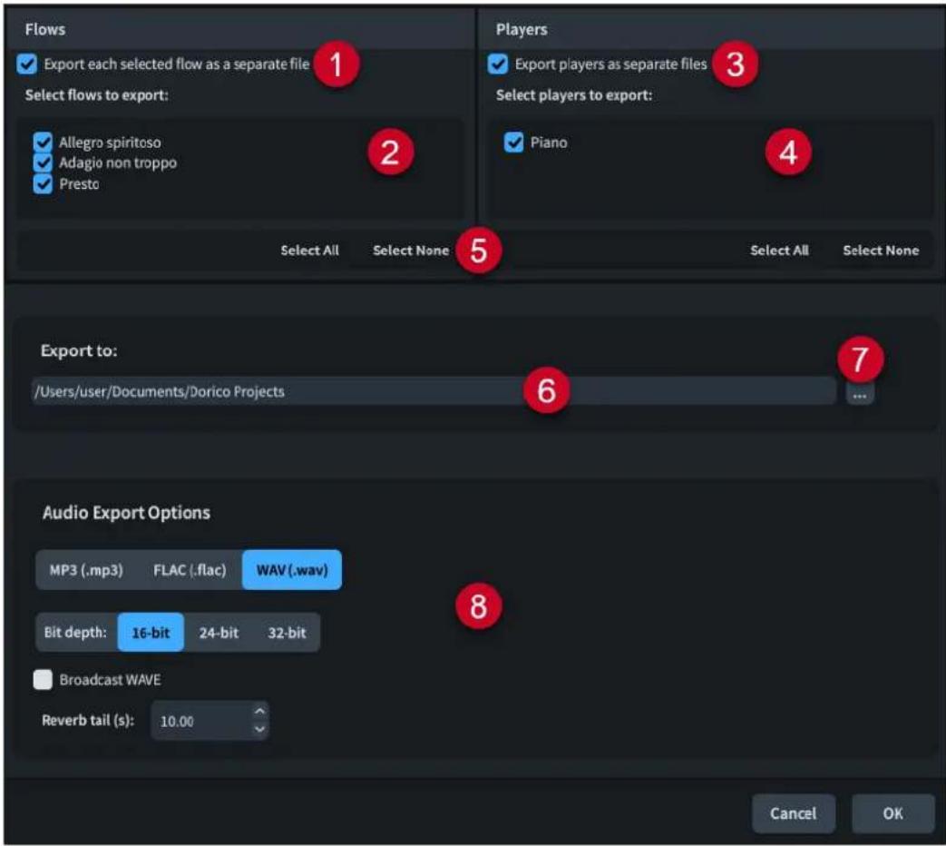Toggle Export players as separate files
This screenshot has height=846, width=946.
498,64
